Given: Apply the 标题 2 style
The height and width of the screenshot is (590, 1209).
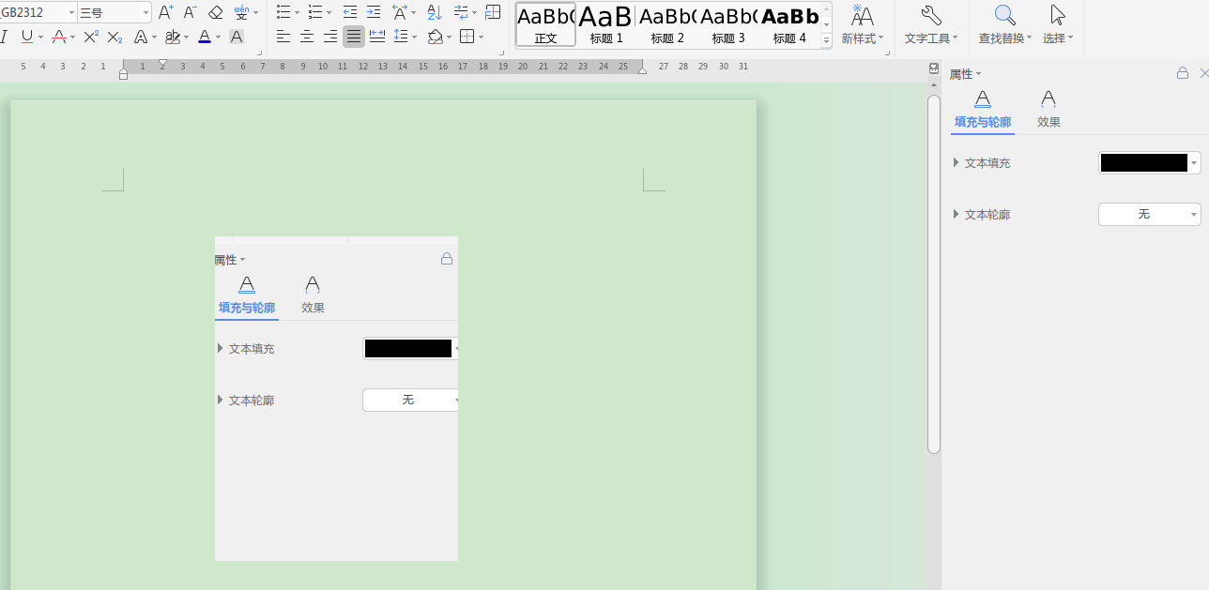Looking at the screenshot, I should [x=667, y=24].
